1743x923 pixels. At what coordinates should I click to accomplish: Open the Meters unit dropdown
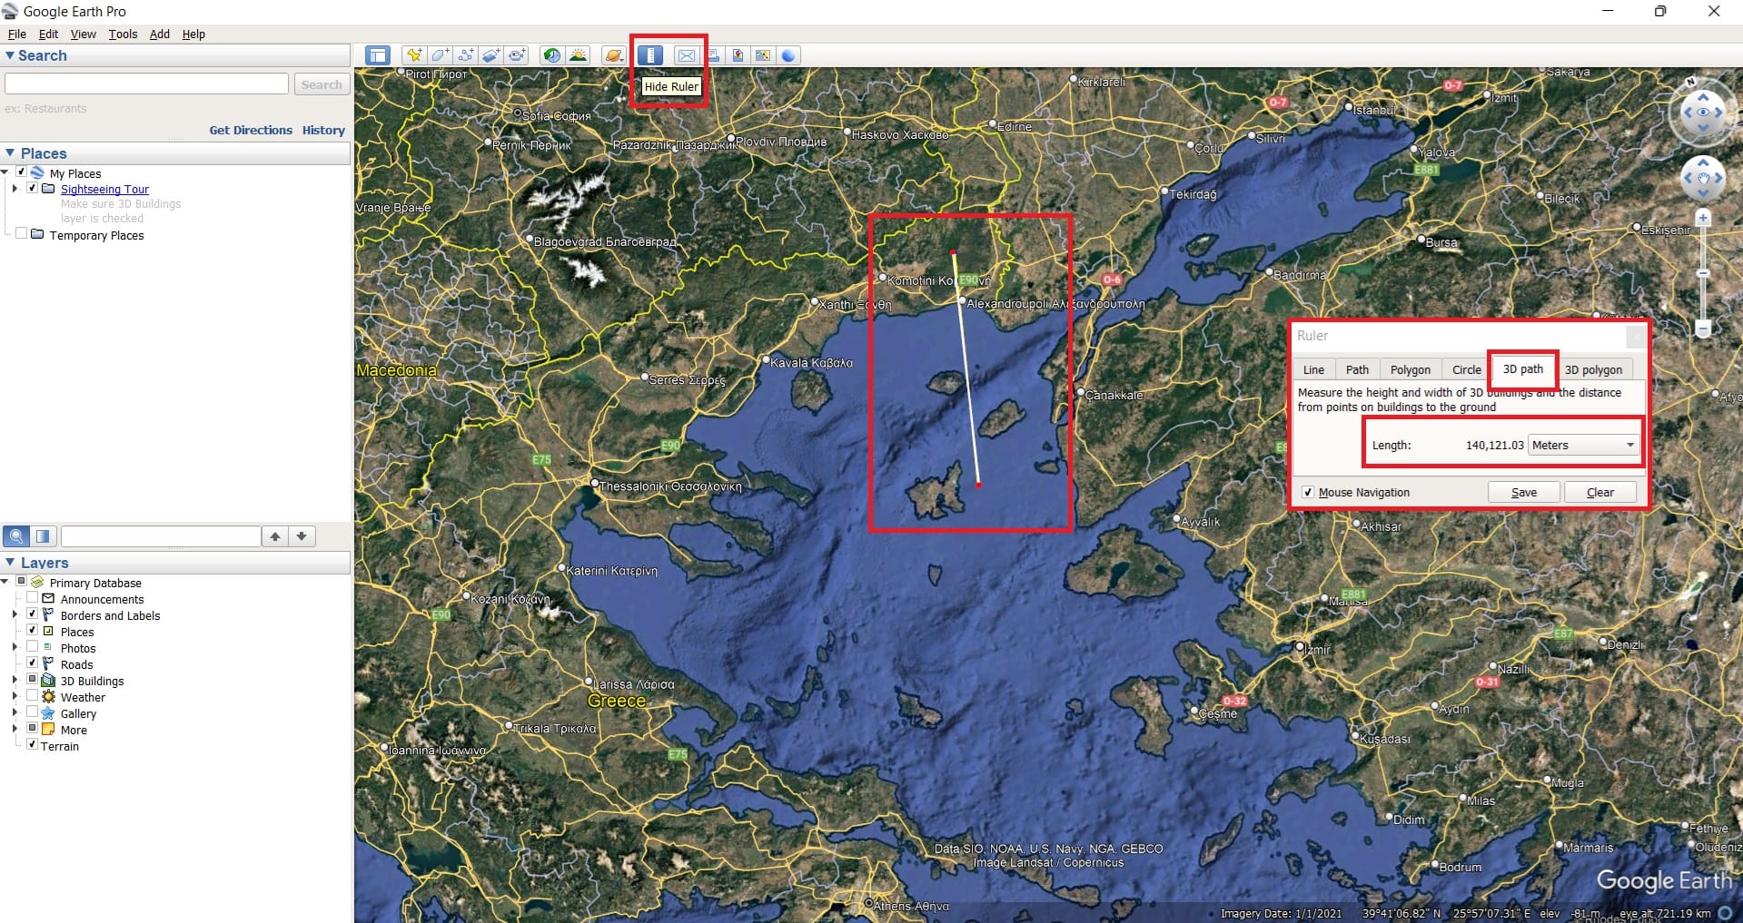click(1583, 445)
